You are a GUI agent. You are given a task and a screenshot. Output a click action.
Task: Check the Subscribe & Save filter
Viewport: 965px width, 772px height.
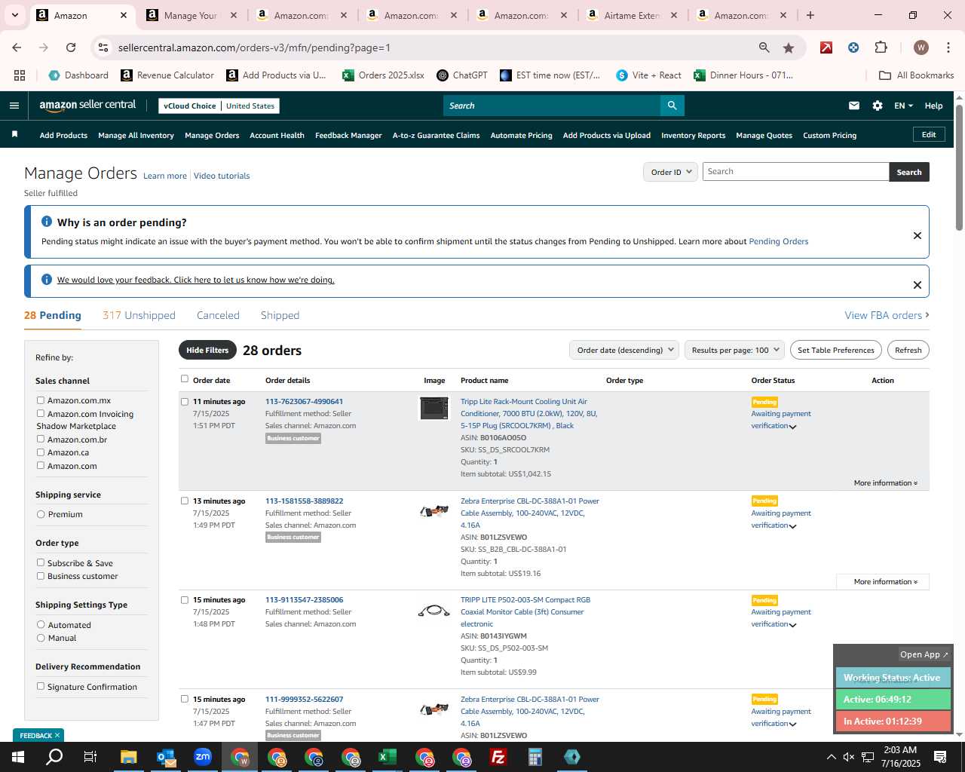click(x=41, y=562)
